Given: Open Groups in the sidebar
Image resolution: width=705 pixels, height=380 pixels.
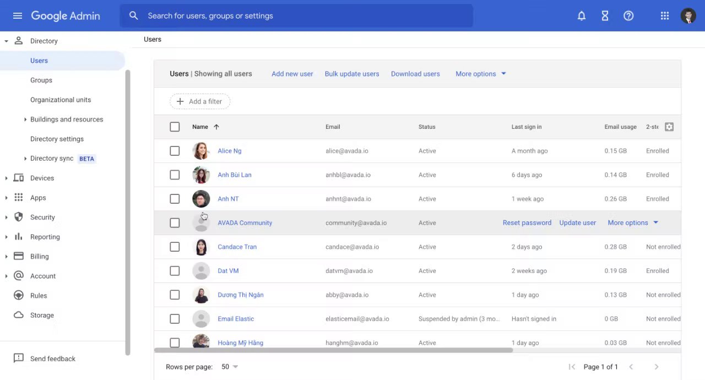Looking at the screenshot, I should point(41,80).
